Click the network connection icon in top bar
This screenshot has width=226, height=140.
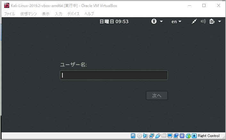tap(194, 22)
